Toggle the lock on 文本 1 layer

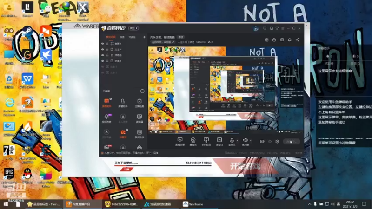[107, 61]
